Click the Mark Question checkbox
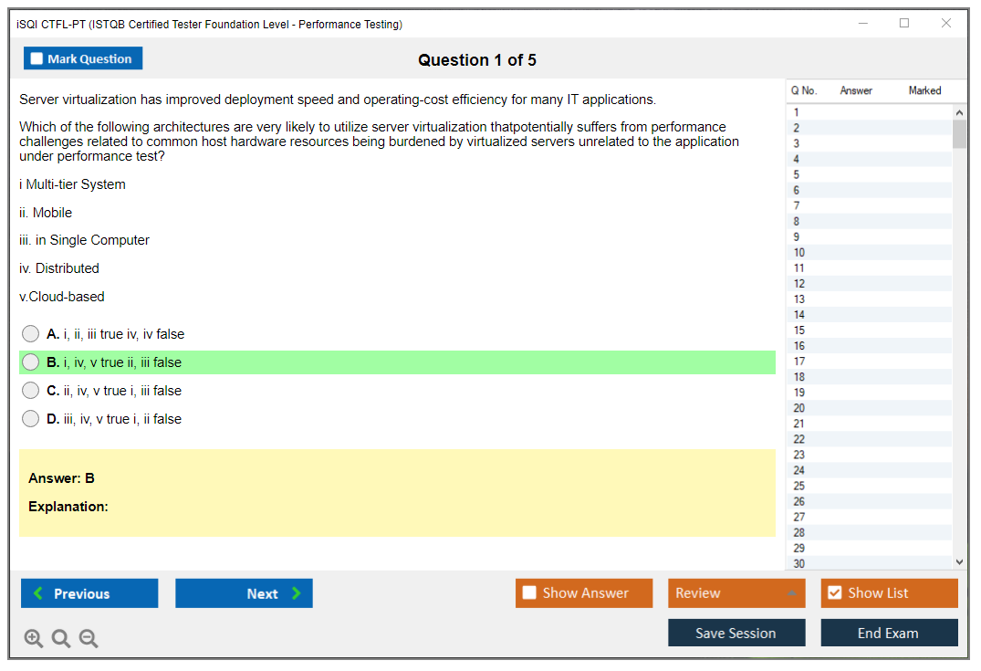 click(x=37, y=58)
